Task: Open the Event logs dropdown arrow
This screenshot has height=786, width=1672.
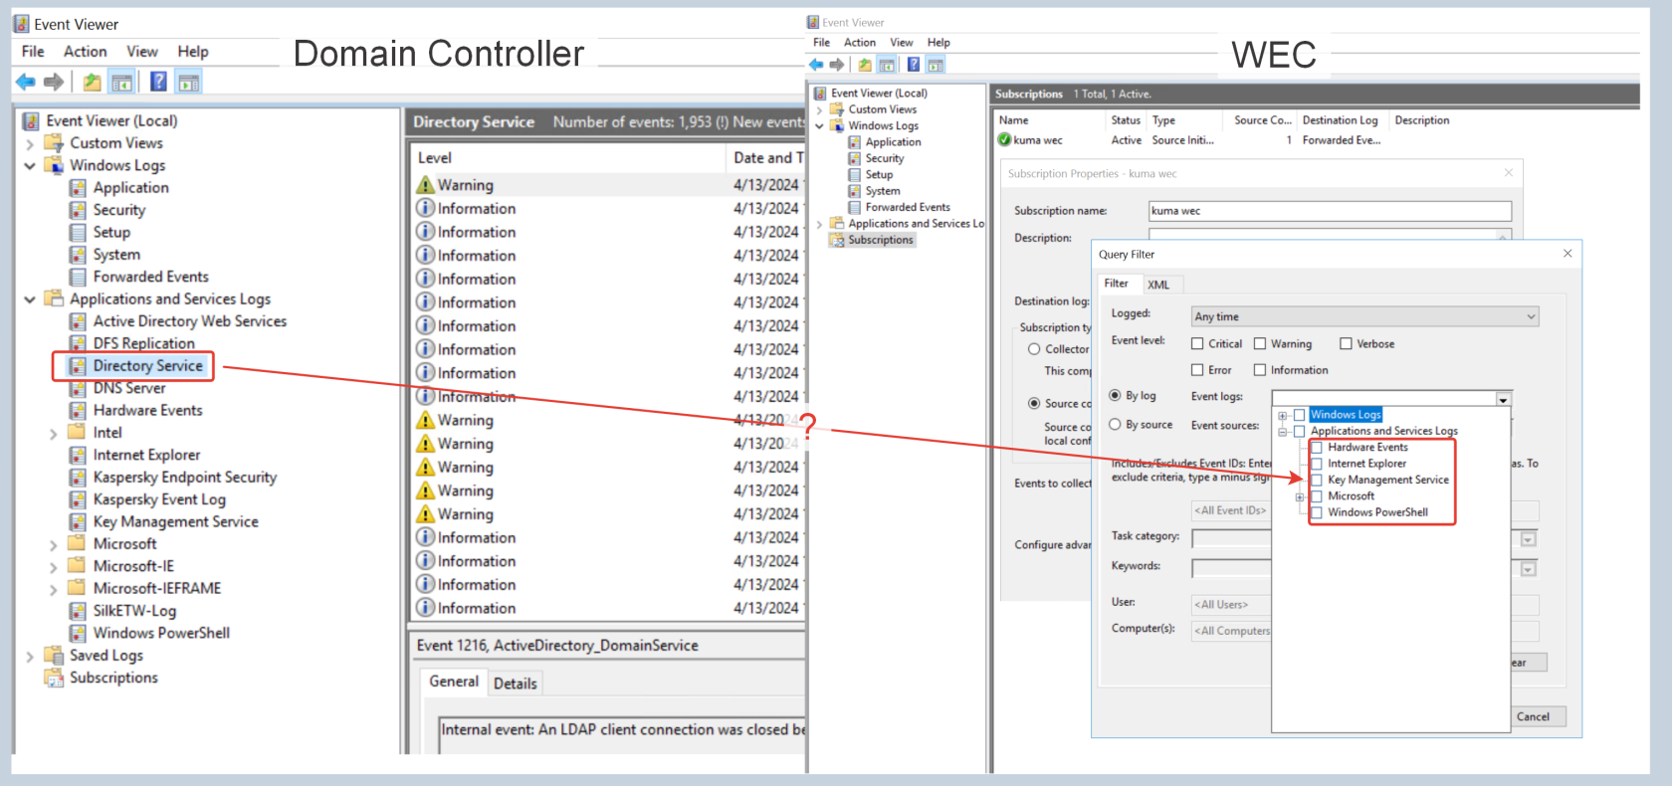Action: [x=1503, y=399]
